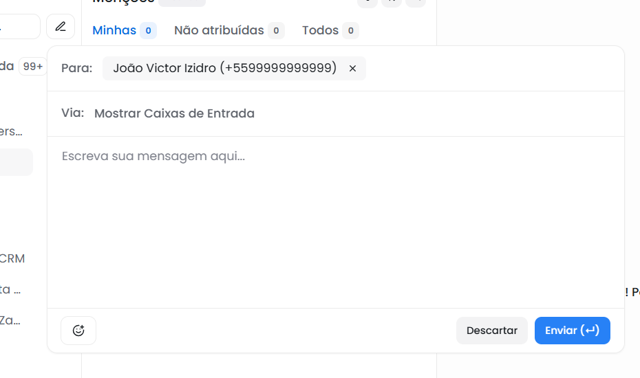640x378 pixels.
Task: Click the Todos count badge
Action: [x=350, y=30]
